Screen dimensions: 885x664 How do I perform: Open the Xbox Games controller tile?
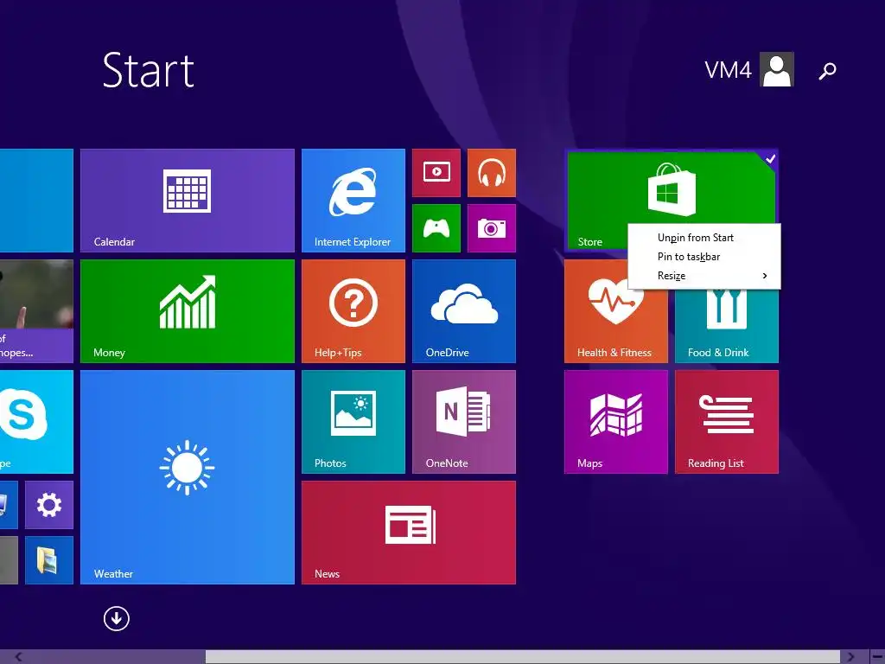coord(436,228)
